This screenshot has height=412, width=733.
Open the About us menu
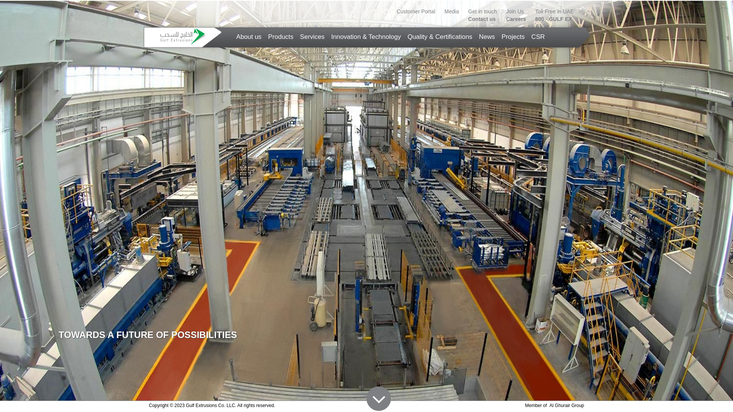[x=249, y=37]
